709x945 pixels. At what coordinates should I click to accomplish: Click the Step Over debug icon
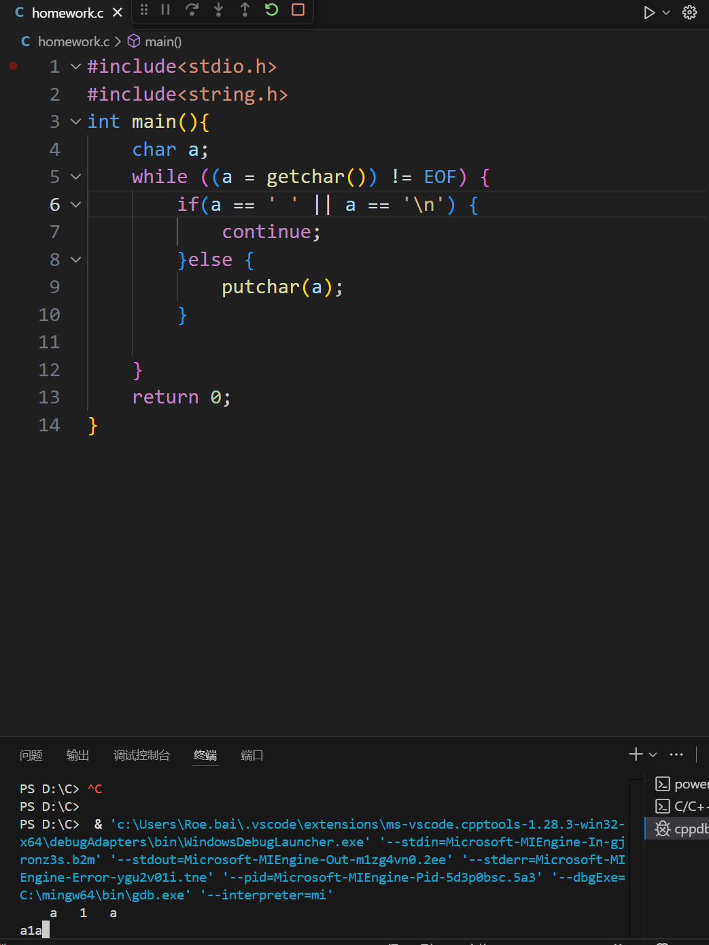pos(192,10)
